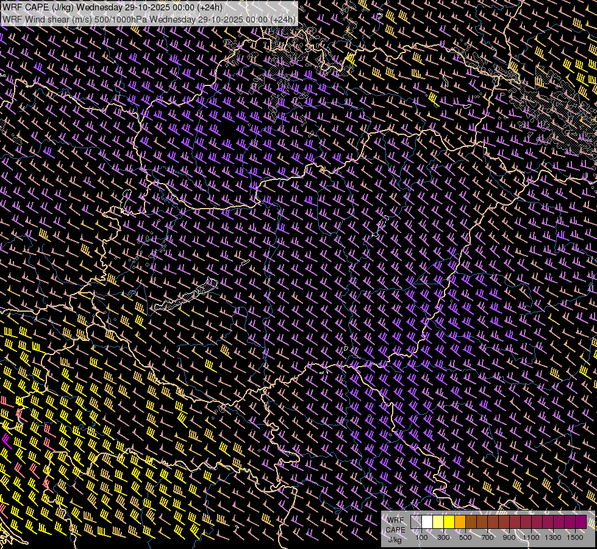Image resolution: width=597 pixels, height=549 pixels.
Task: Click the WRF Wind shear 500/1000hPa title line
Action: point(149,20)
